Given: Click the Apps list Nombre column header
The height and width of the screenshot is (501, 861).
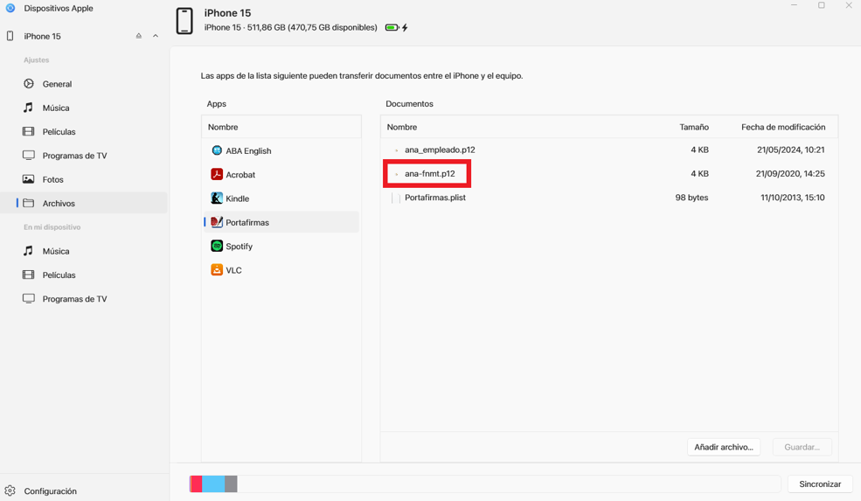Looking at the screenshot, I should [223, 127].
